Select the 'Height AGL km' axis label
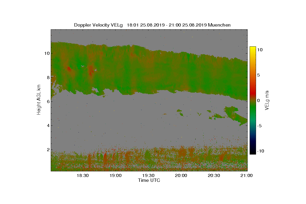 39,100
